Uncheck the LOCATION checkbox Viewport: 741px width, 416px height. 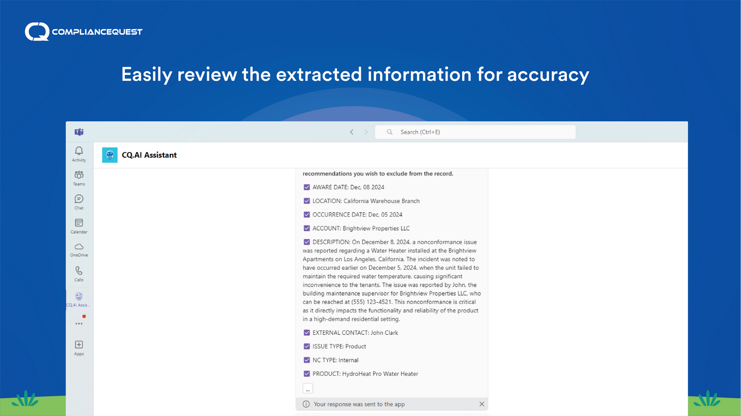tap(307, 201)
